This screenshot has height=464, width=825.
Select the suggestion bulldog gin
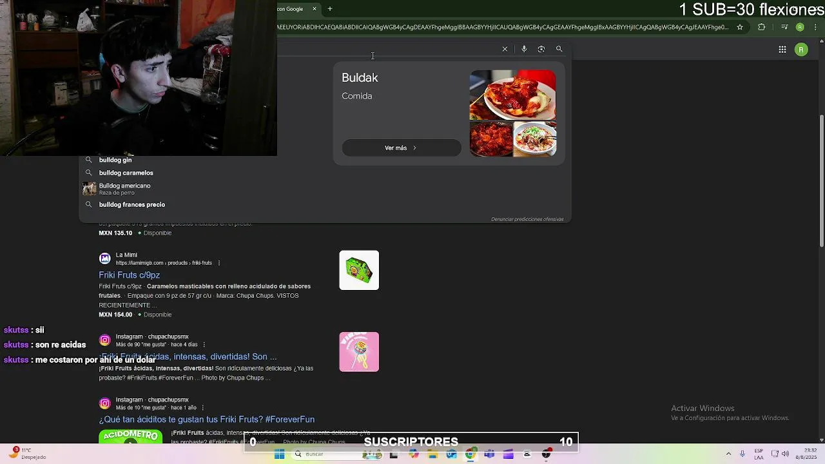pyautogui.click(x=115, y=160)
